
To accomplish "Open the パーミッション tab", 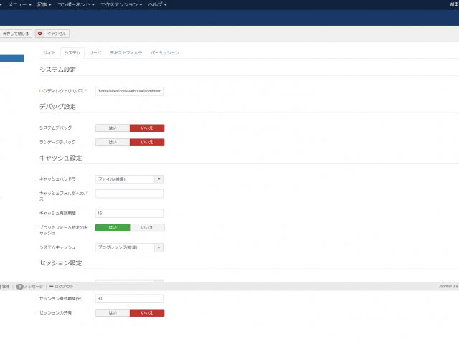I will coord(165,53).
